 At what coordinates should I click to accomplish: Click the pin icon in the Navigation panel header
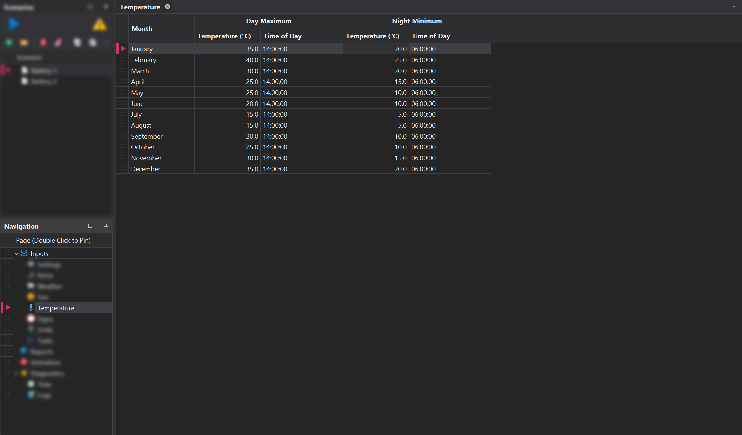tap(106, 226)
